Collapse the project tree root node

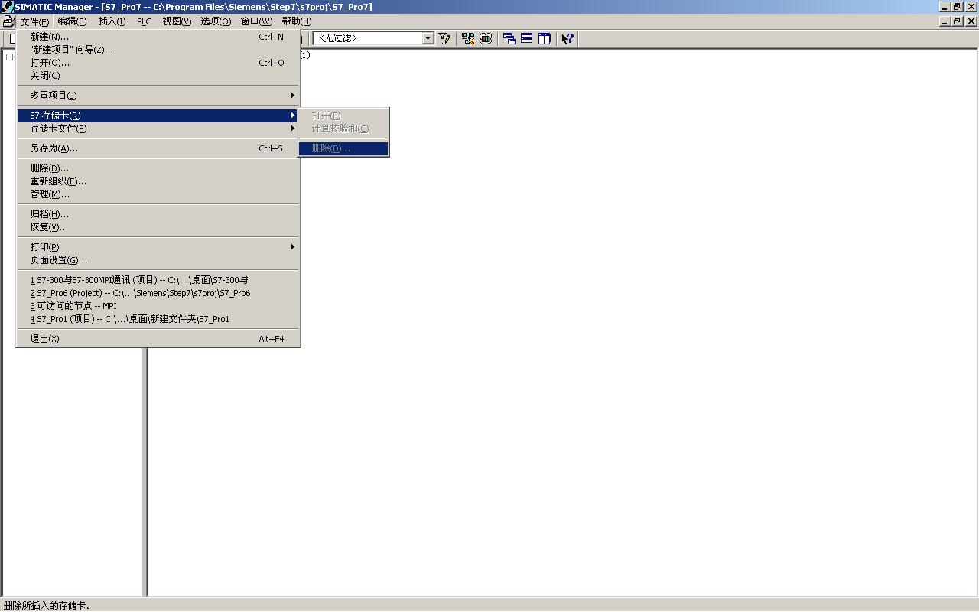tap(10, 57)
